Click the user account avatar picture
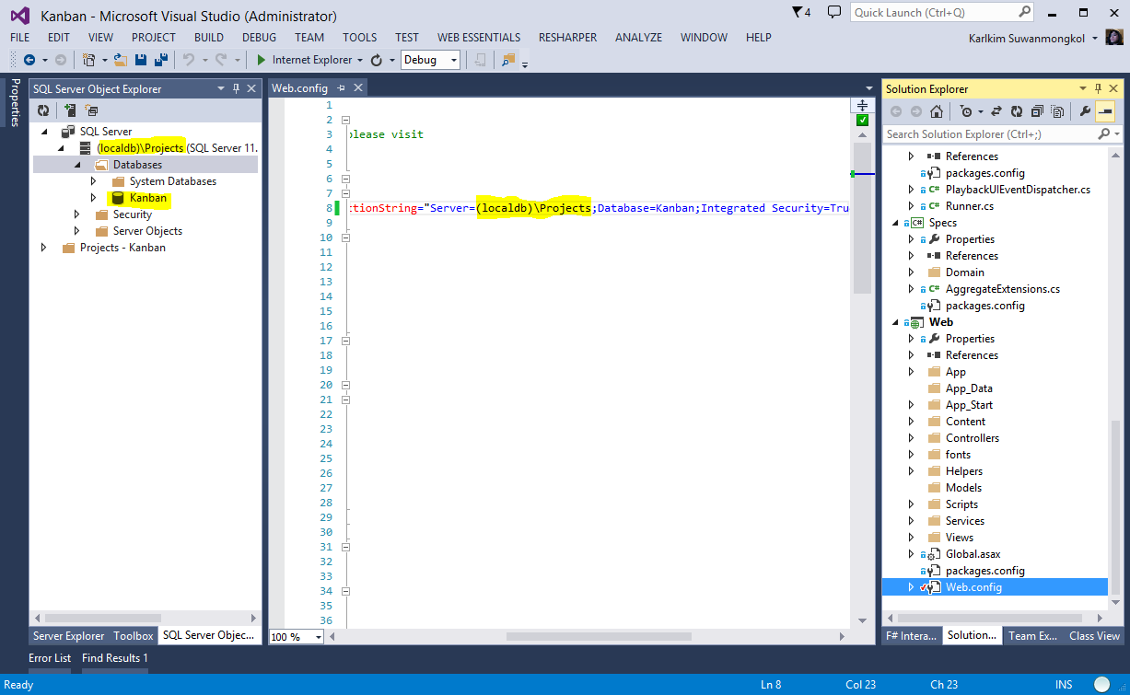 coord(1114,38)
